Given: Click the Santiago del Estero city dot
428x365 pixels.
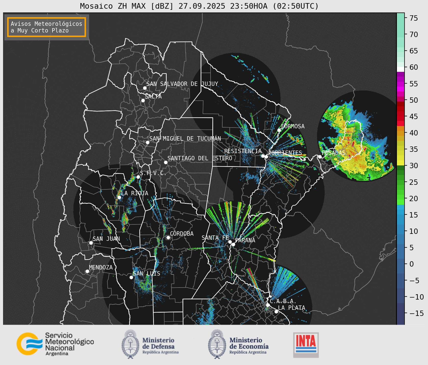Looking at the screenshot, I should point(166,162).
